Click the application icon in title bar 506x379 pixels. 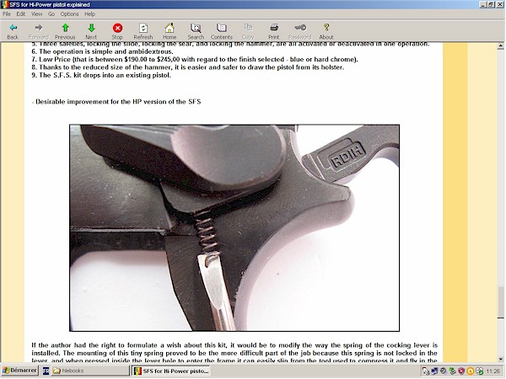tap(5, 4)
